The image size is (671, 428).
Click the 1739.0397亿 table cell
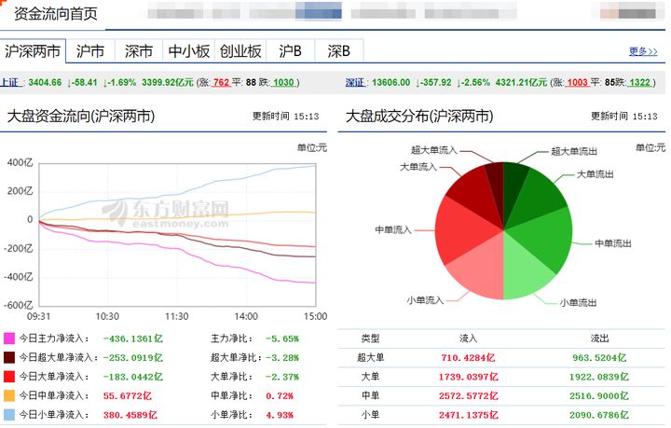468,377
